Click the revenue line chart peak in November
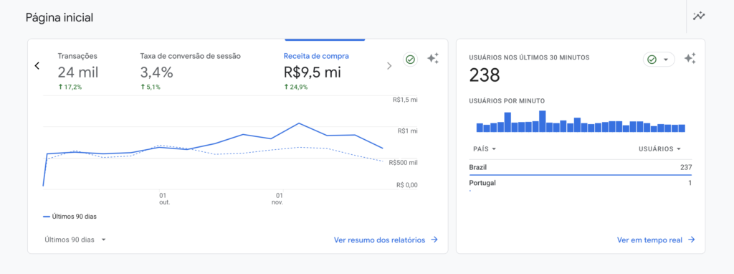Viewport: 734px width, 274px height. click(x=299, y=123)
